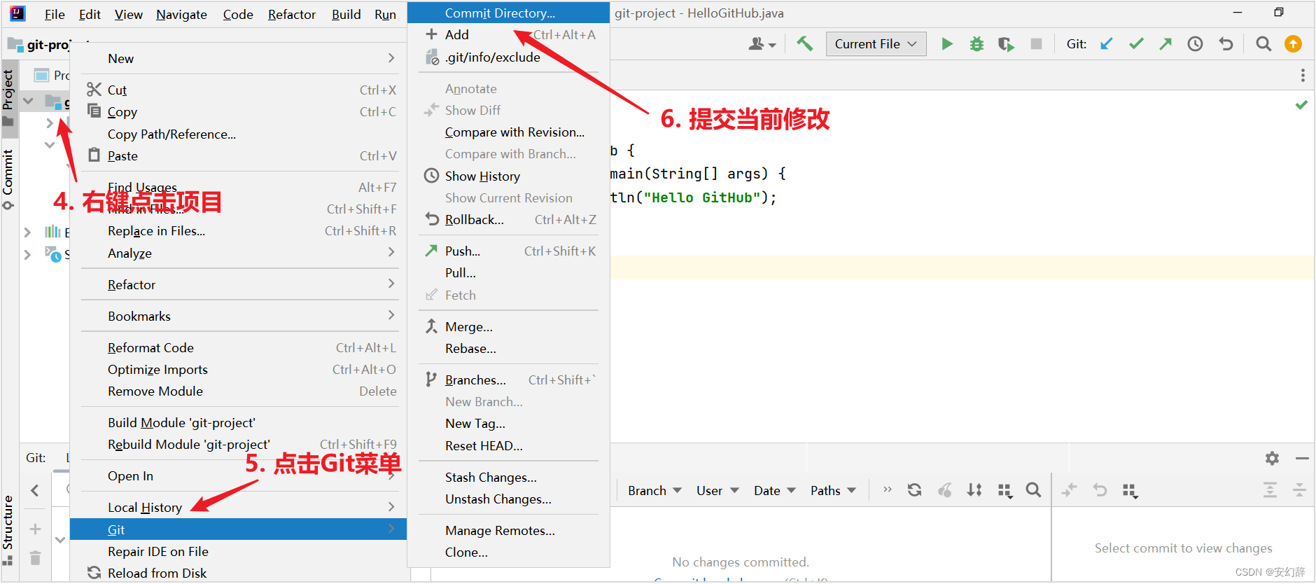Expand the Refactor context submenu
The width and height of the screenshot is (1316, 584).
(x=238, y=285)
